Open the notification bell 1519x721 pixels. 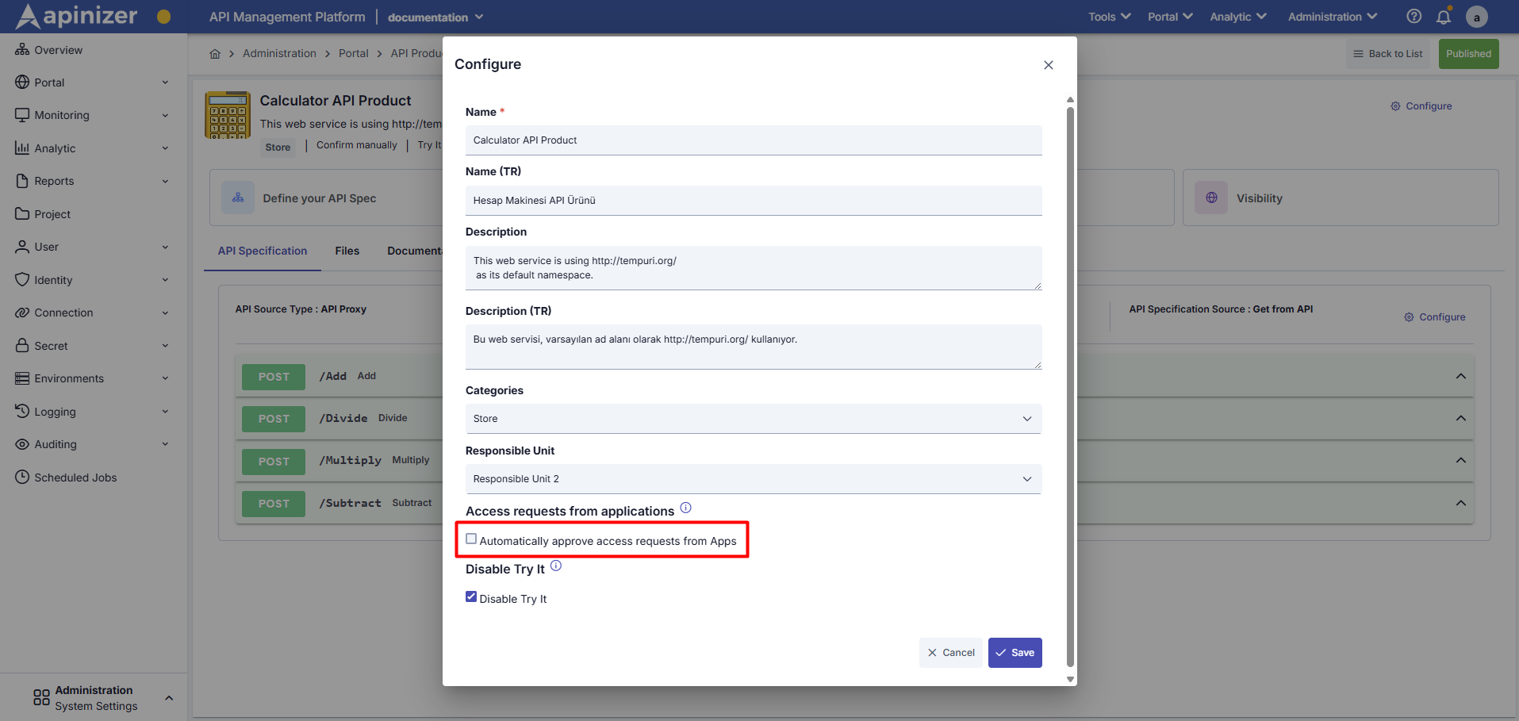pyautogui.click(x=1444, y=16)
